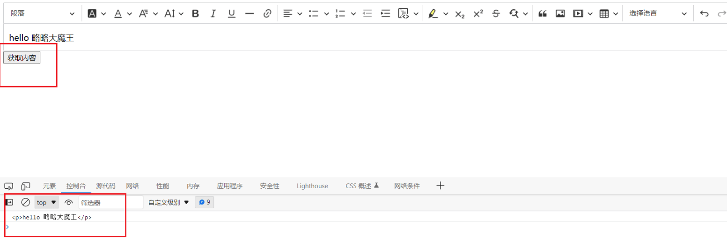Decrease indent with the outdent icon

(367, 14)
